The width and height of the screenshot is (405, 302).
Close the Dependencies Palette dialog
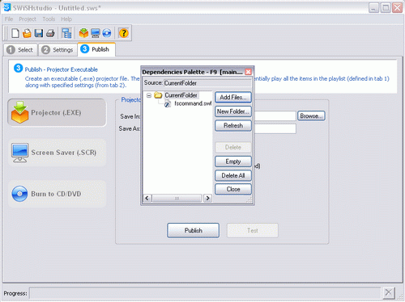(248, 72)
